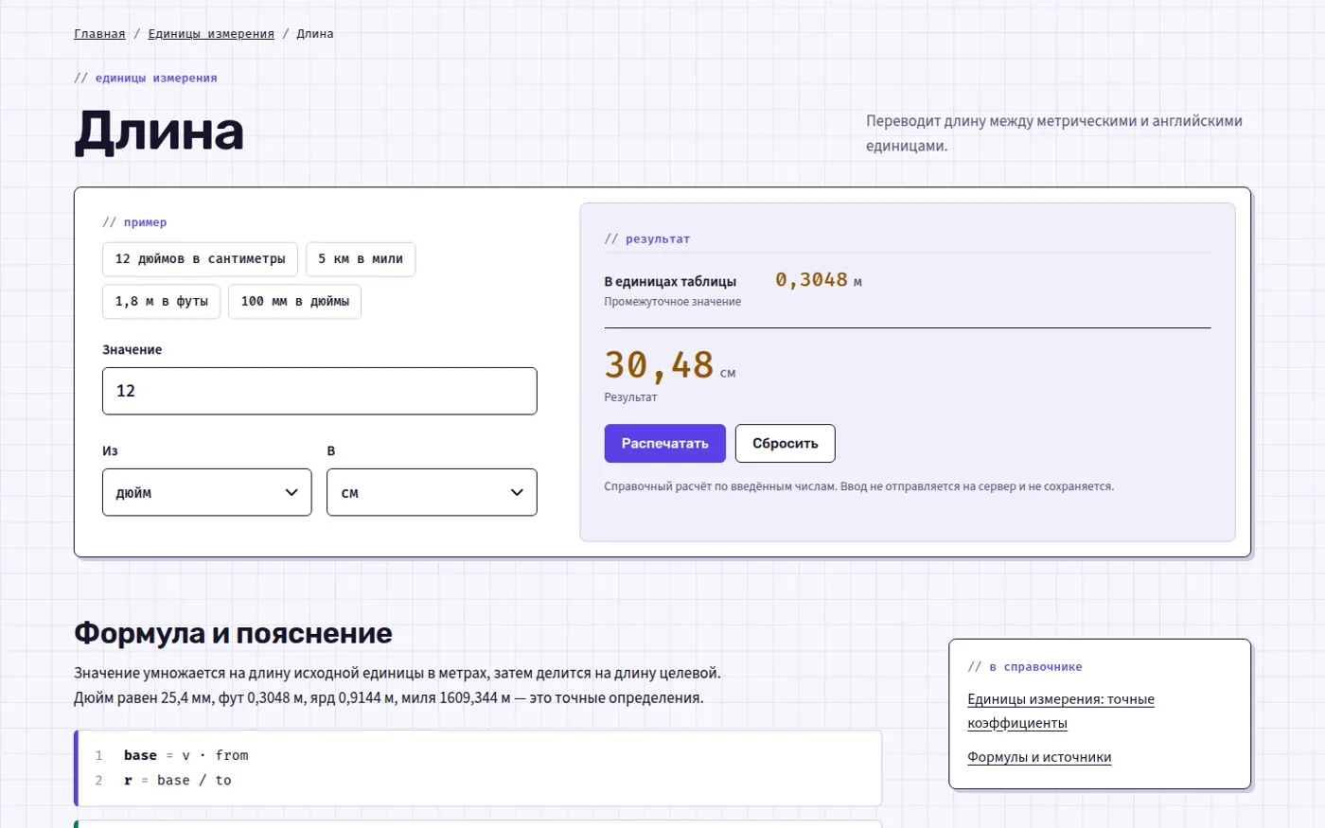Open the 'Формулы и источники' link

(1039, 757)
